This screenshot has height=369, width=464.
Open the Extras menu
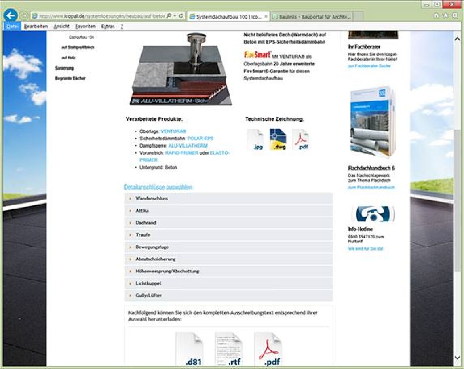pos(108,26)
